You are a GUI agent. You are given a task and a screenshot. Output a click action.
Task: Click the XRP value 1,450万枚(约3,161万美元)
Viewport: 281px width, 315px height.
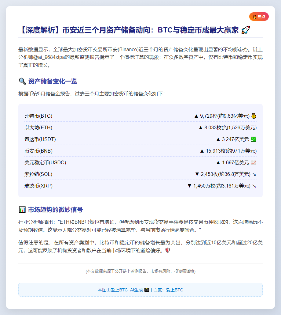coord(222,186)
